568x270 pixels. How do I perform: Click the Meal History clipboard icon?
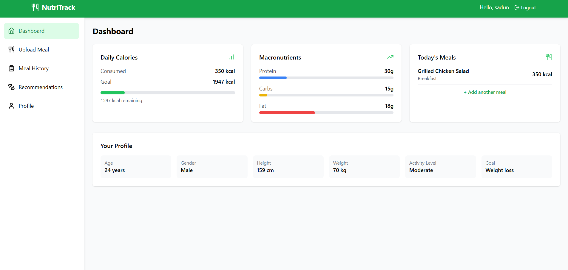[12, 68]
